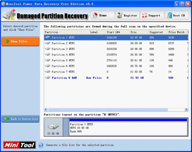
Task: Select the row Partition 5 NTFS
Action: 116,60
